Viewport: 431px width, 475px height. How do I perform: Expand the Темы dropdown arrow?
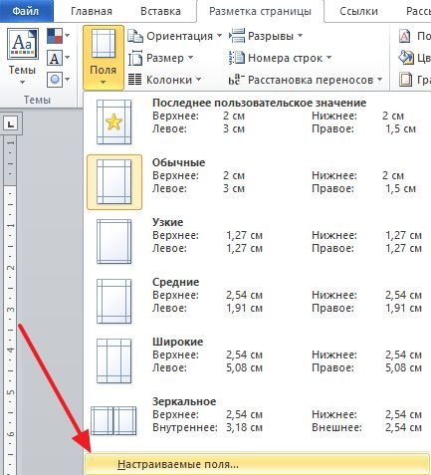(22, 82)
